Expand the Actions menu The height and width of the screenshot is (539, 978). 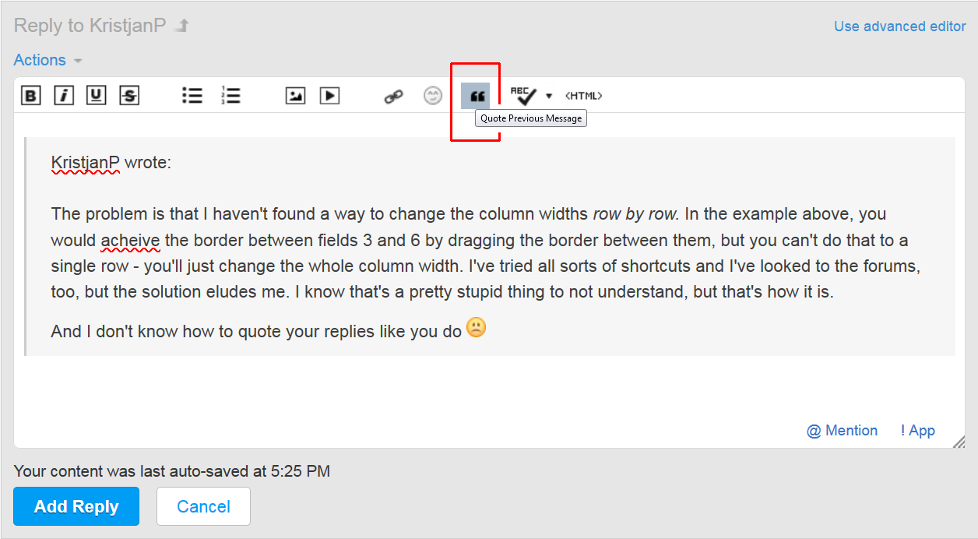47,60
